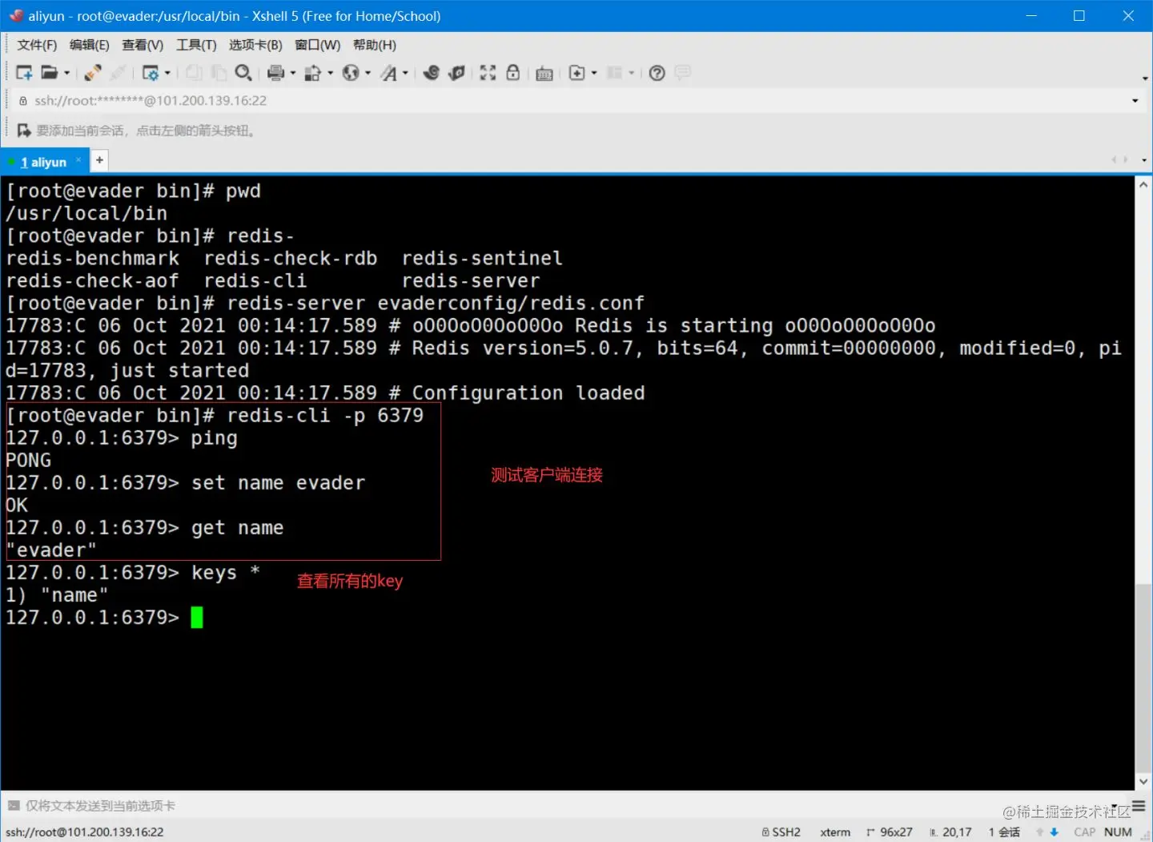Screen dimensions: 1153x842
Task: Click the Disconnect plug icon
Action: click(118, 73)
